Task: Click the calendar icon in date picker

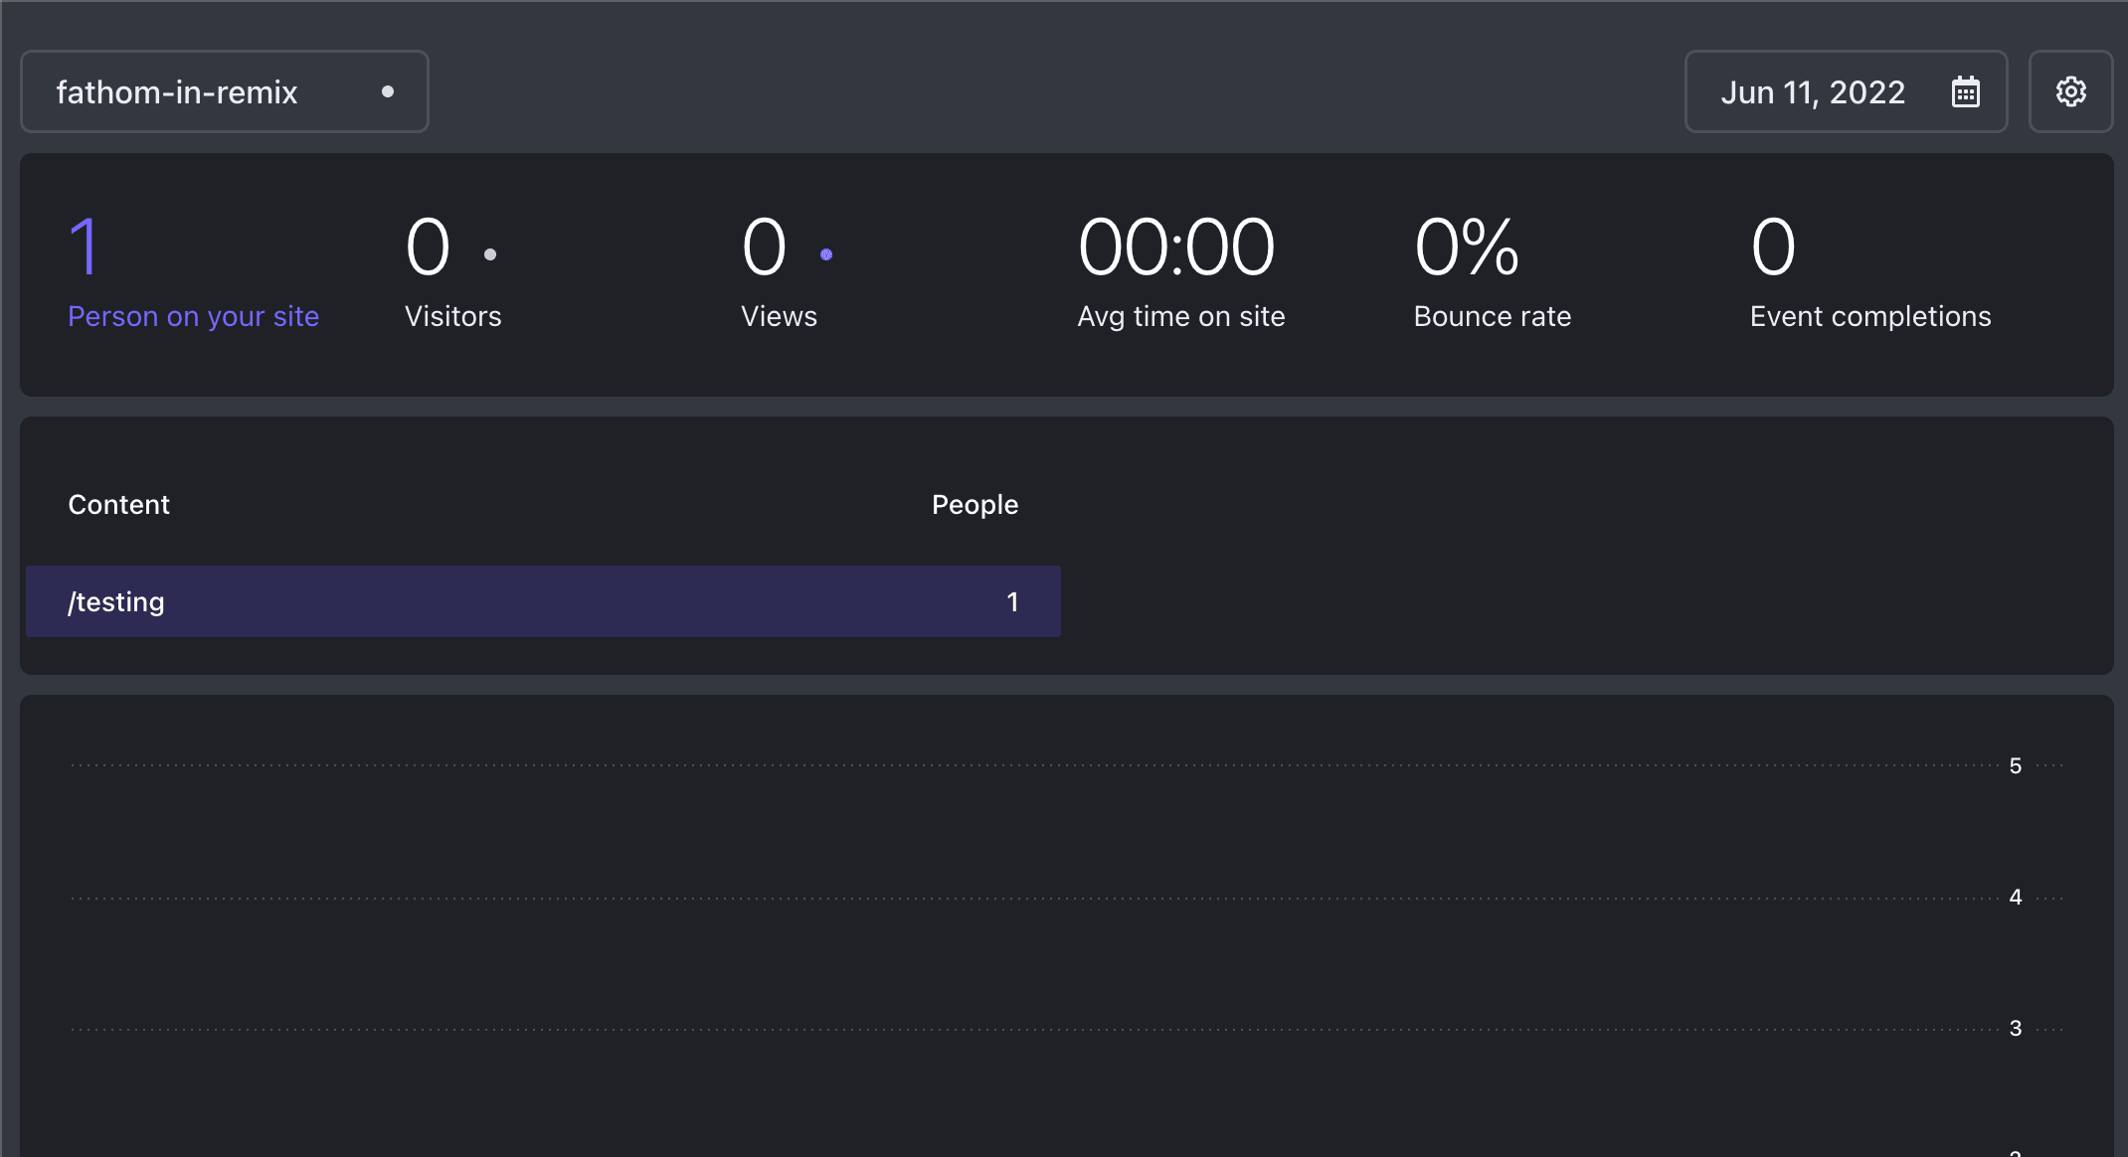Action: click(x=1965, y=91)
